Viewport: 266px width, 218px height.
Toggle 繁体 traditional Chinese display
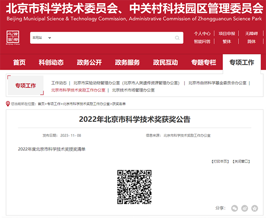[x=227, y=41]
